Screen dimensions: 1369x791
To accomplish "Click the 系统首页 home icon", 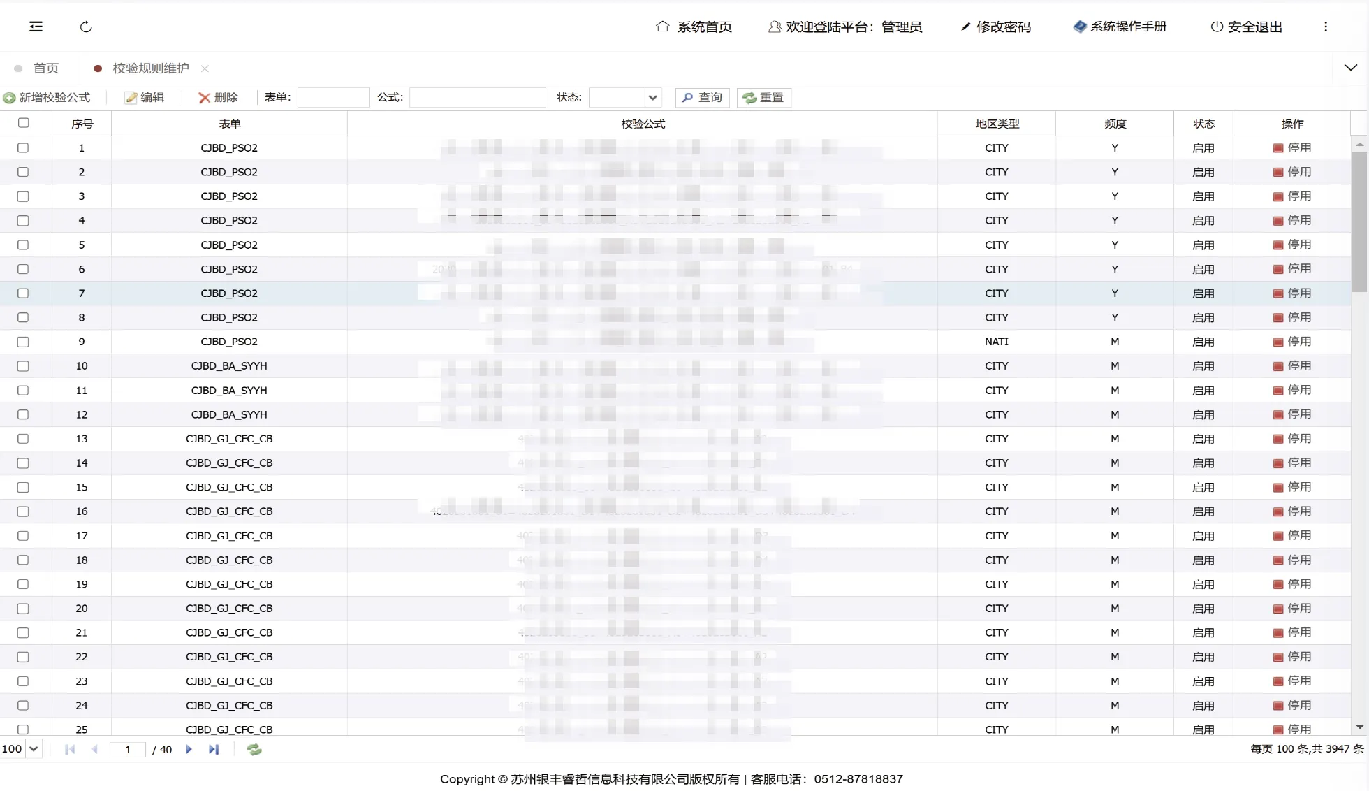I will click(x=662, y=27).
